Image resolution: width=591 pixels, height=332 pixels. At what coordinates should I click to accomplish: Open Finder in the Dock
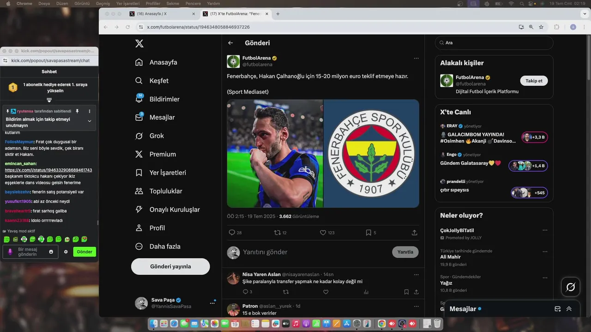(154, 324)
